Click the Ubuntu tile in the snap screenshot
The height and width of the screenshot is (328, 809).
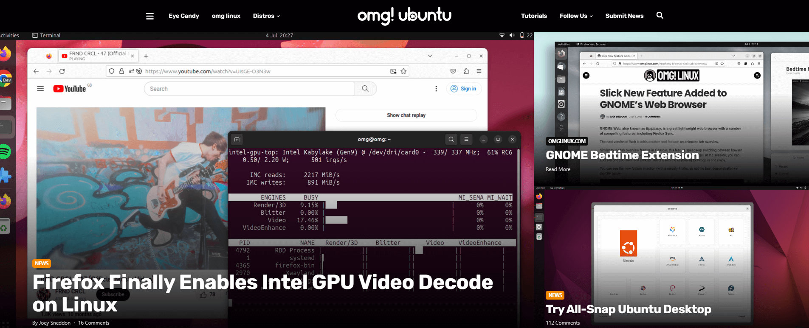tap(628, 246)
